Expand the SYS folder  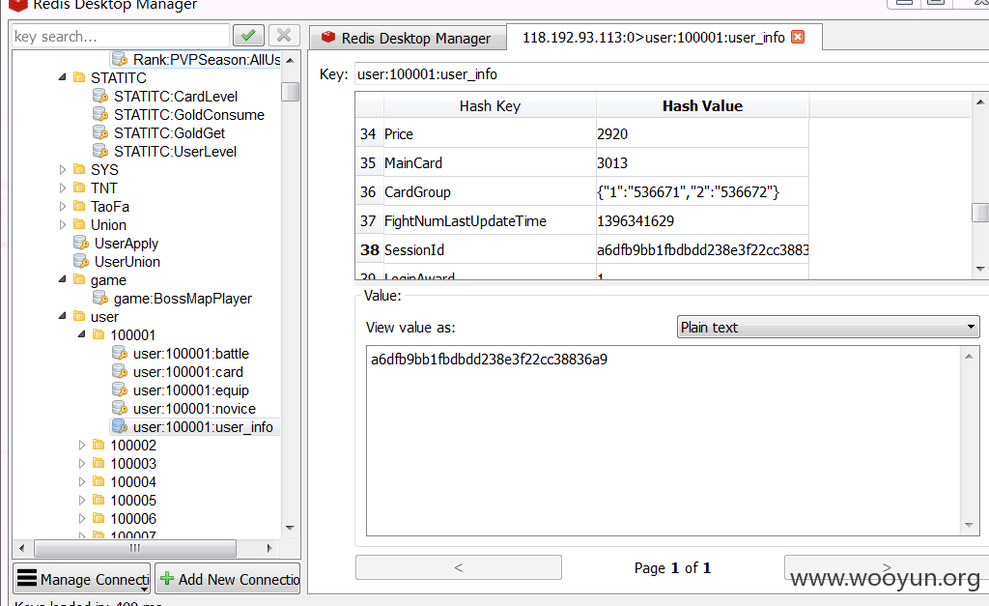tap(63, 170)
